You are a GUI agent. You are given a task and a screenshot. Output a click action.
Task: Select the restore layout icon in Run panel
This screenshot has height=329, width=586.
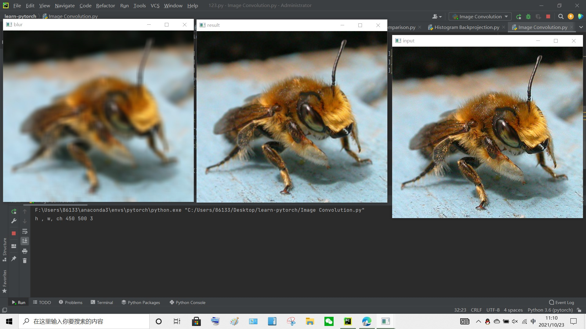(x=13, y=246)
